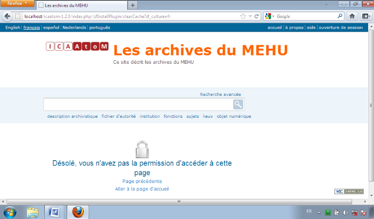This screenshot has width=374, height=219.
Task: Click the site identity icon in address bar
Action: tap(18, 16)
